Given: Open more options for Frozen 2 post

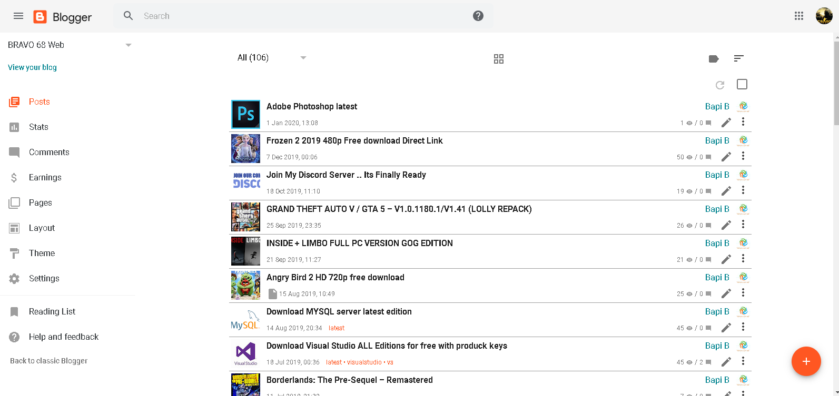Looking at the screenshot, I should pyautogui.click(x=743, y=156).
